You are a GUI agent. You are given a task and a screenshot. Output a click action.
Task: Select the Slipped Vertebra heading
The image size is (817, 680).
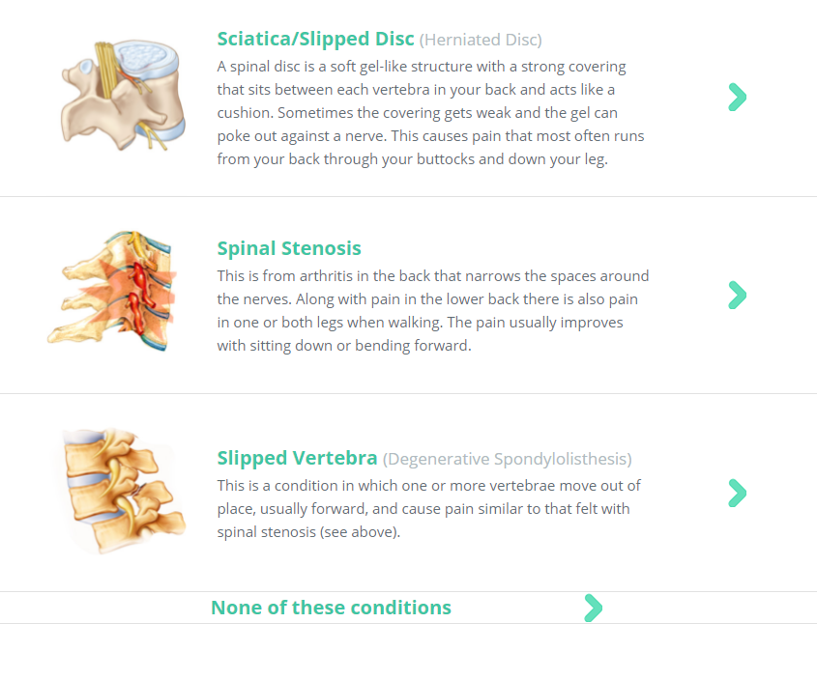pos(297,458)
